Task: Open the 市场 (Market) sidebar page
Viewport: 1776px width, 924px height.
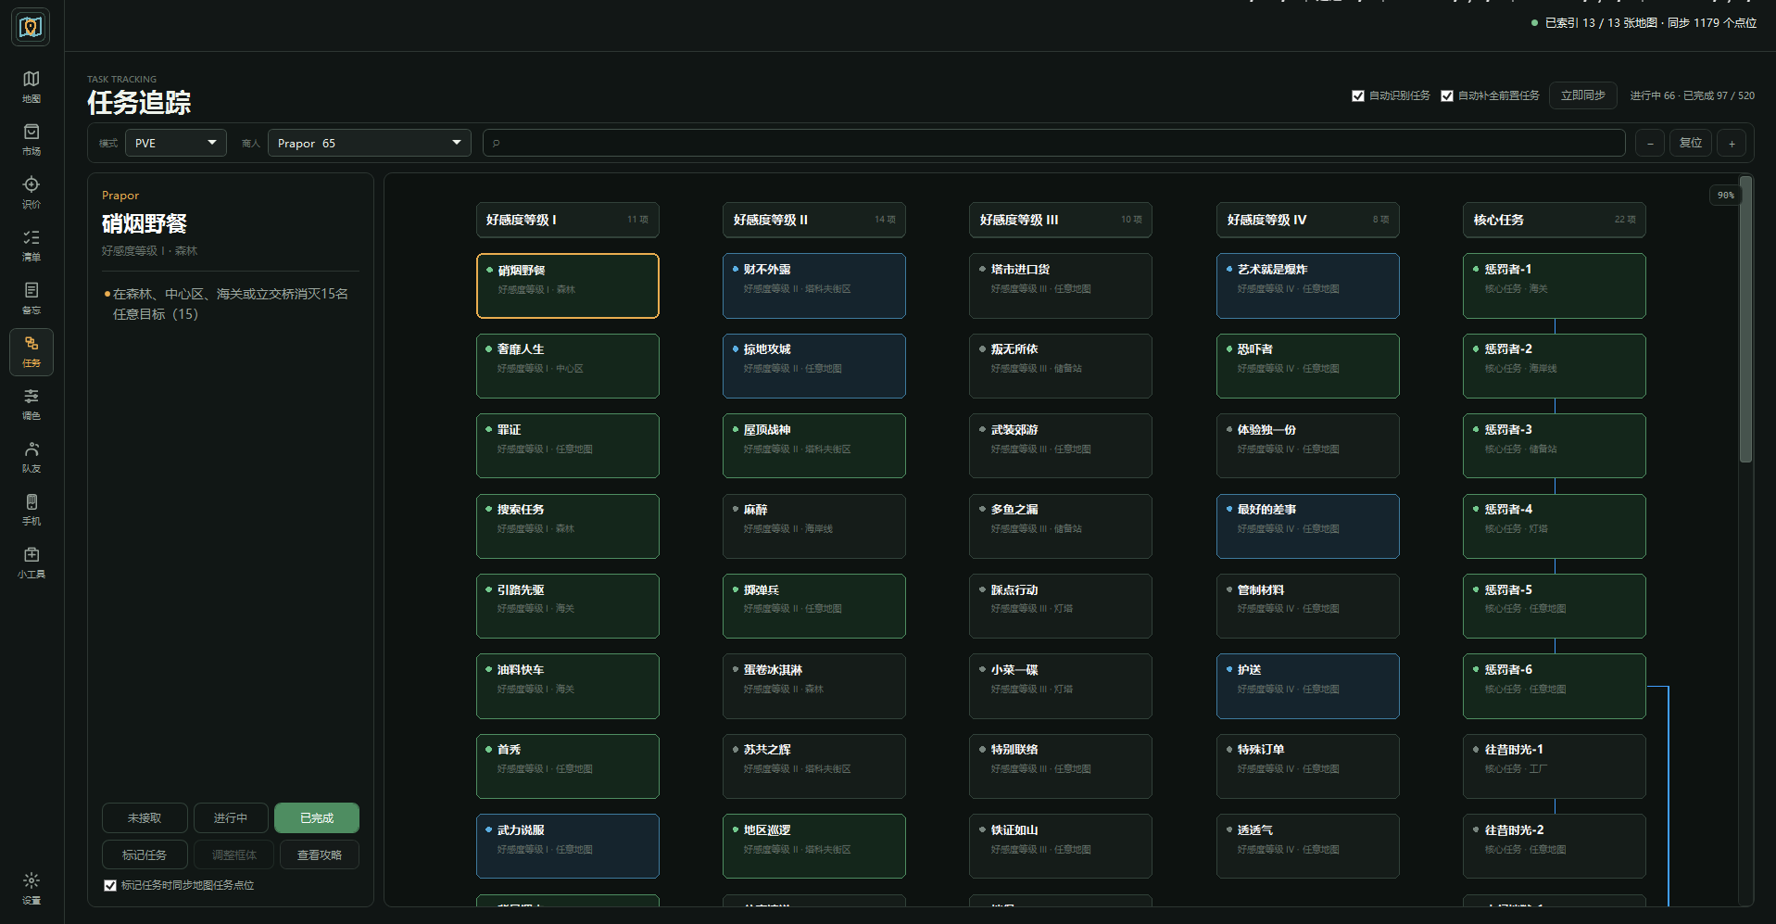Action: tap(31, 140)
